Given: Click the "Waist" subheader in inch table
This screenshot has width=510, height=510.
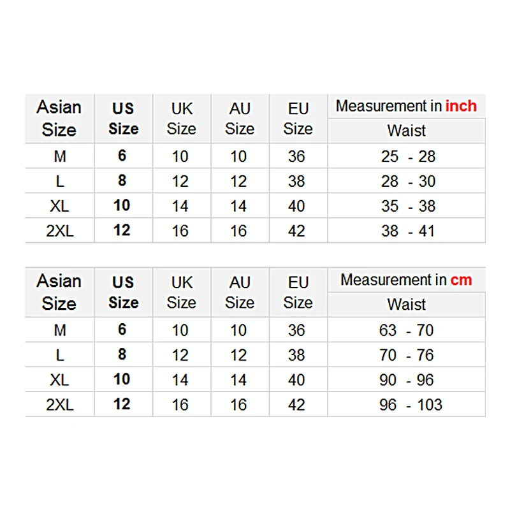Looking at the screenshot, I should [x=406, y=131].
